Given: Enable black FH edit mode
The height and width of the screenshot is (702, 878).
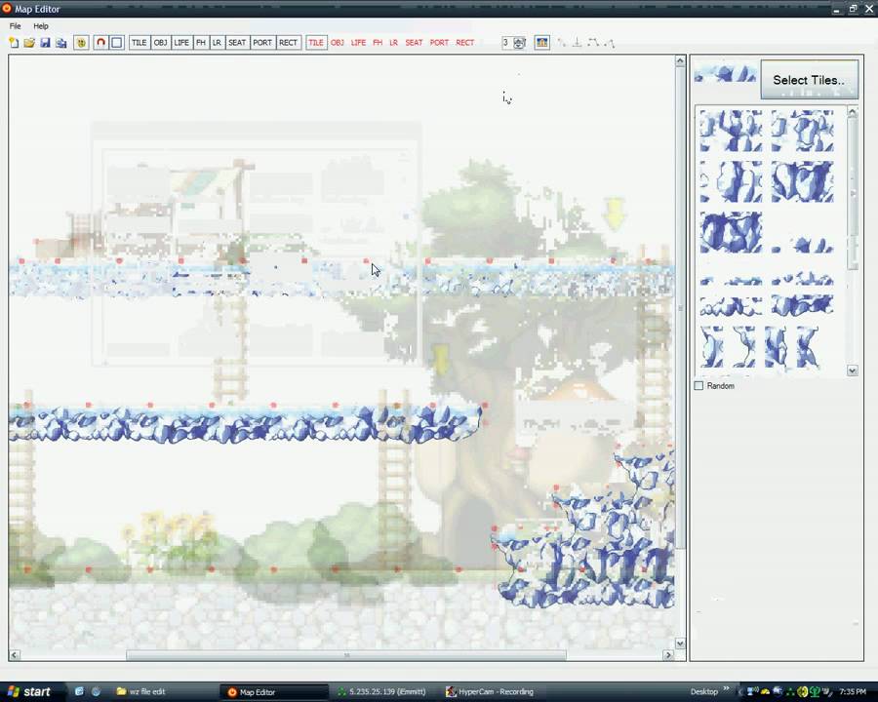Looking at the screenshot, I should pyautogui.click(x=201, y=43).
